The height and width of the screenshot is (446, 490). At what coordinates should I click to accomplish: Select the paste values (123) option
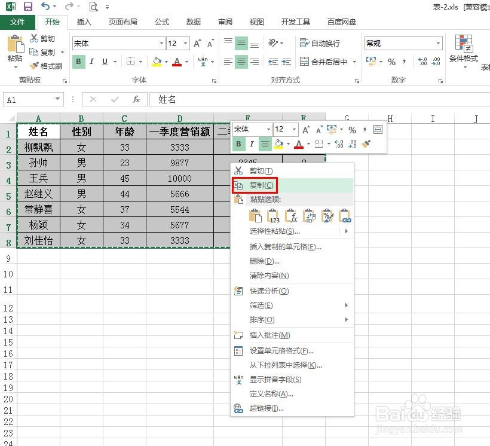coord(274,215)
